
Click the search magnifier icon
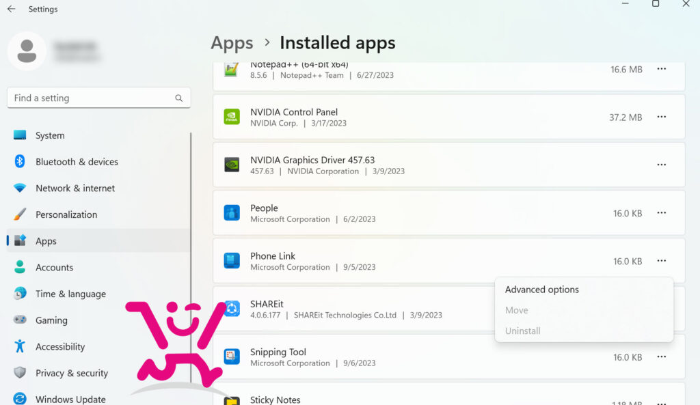(x=178, y=98)
